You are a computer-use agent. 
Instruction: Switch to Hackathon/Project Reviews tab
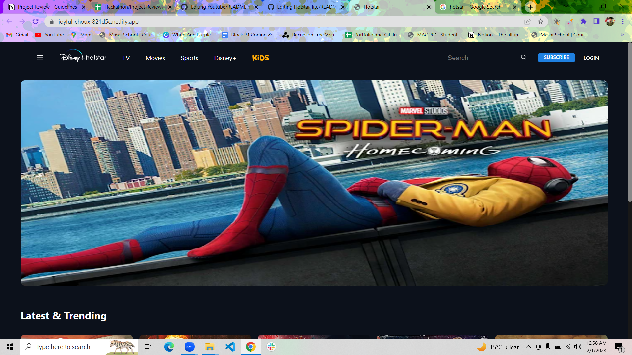(133, 7)
